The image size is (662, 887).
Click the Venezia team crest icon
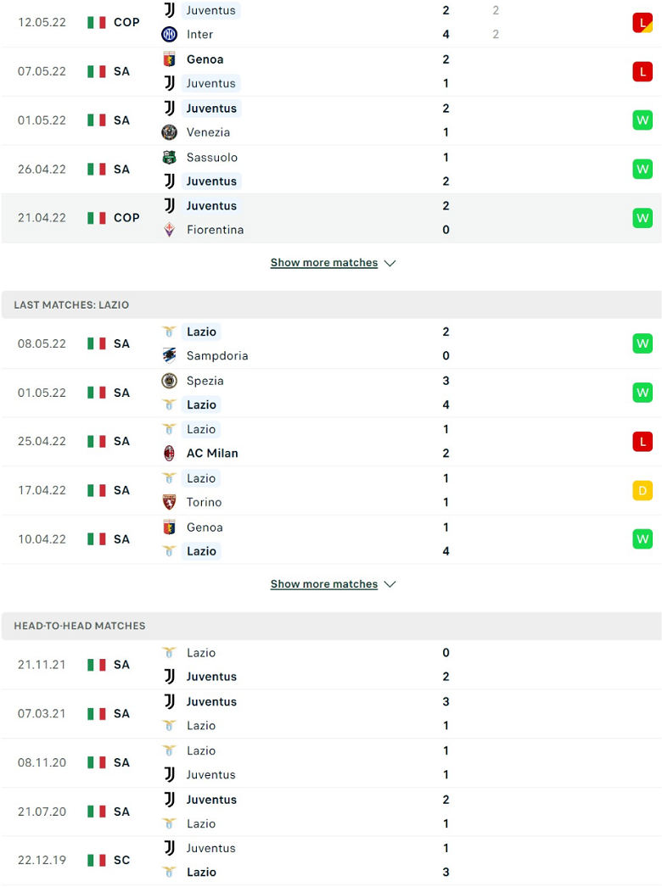[170, 132]
